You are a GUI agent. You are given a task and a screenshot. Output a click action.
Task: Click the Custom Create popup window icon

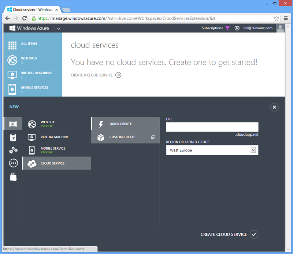tap(153, 137)
